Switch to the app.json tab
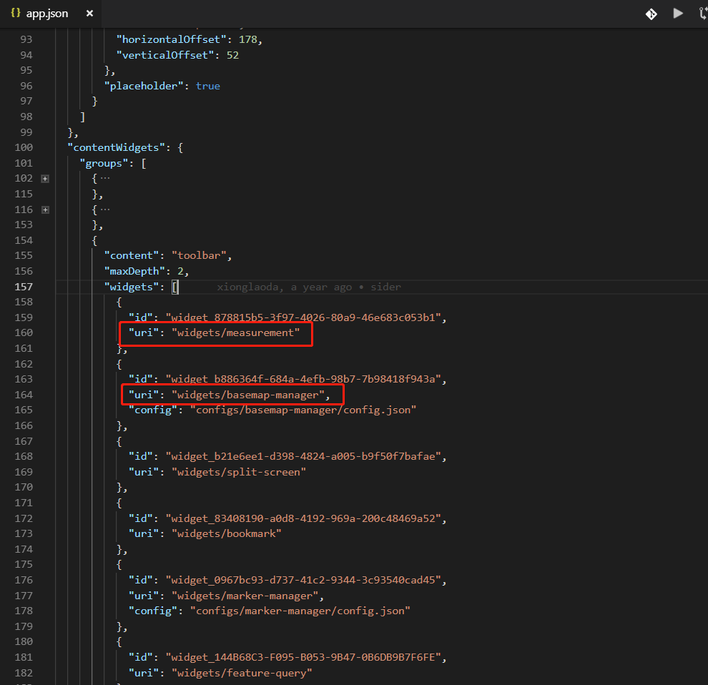The width and height of the screenshot is (708, 685). pos(47,14)
